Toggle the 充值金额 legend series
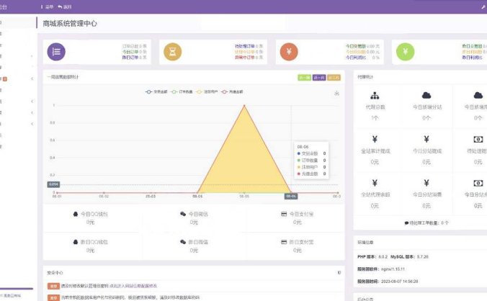This screenshot has width=487, height=301. click(x=232, y=92)
